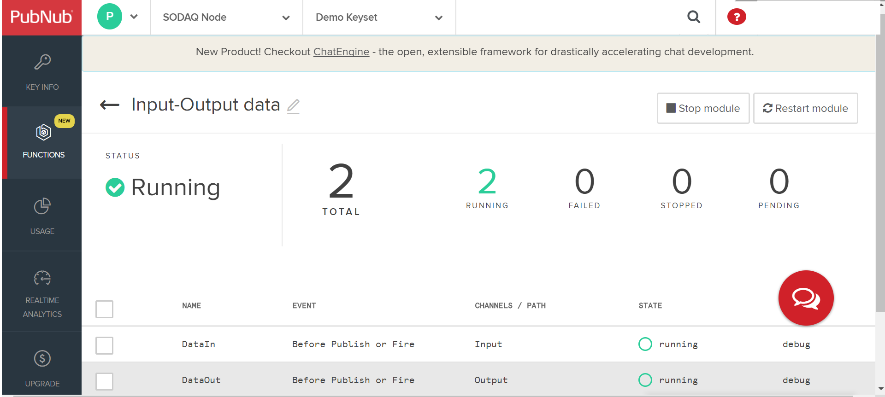Click the STOPPED count
Viewport: 885px width, 397px height.
click(x=682, y=181)
